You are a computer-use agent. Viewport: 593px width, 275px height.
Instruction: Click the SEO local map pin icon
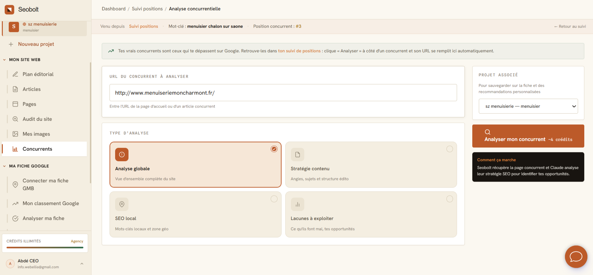click(x=122, y=204)
